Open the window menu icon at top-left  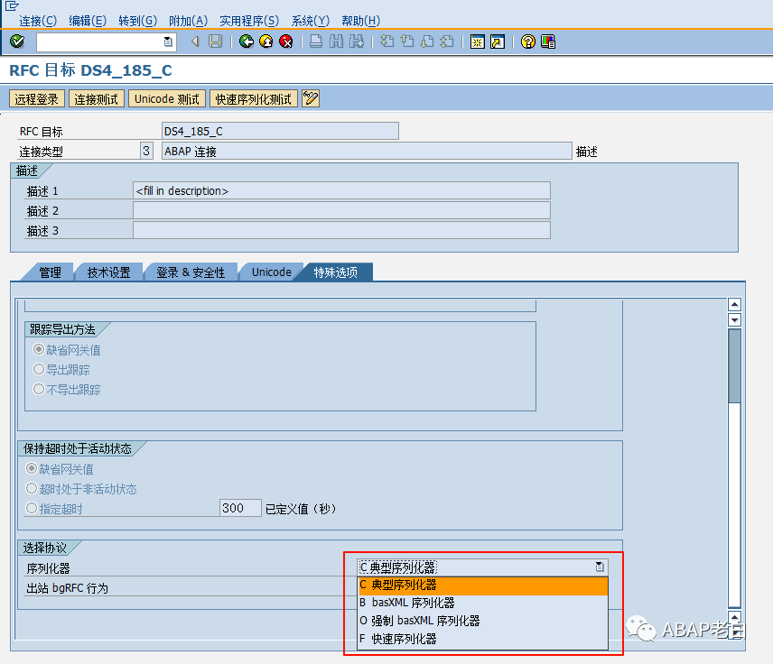pyautogui.click(x=12, y=5)
